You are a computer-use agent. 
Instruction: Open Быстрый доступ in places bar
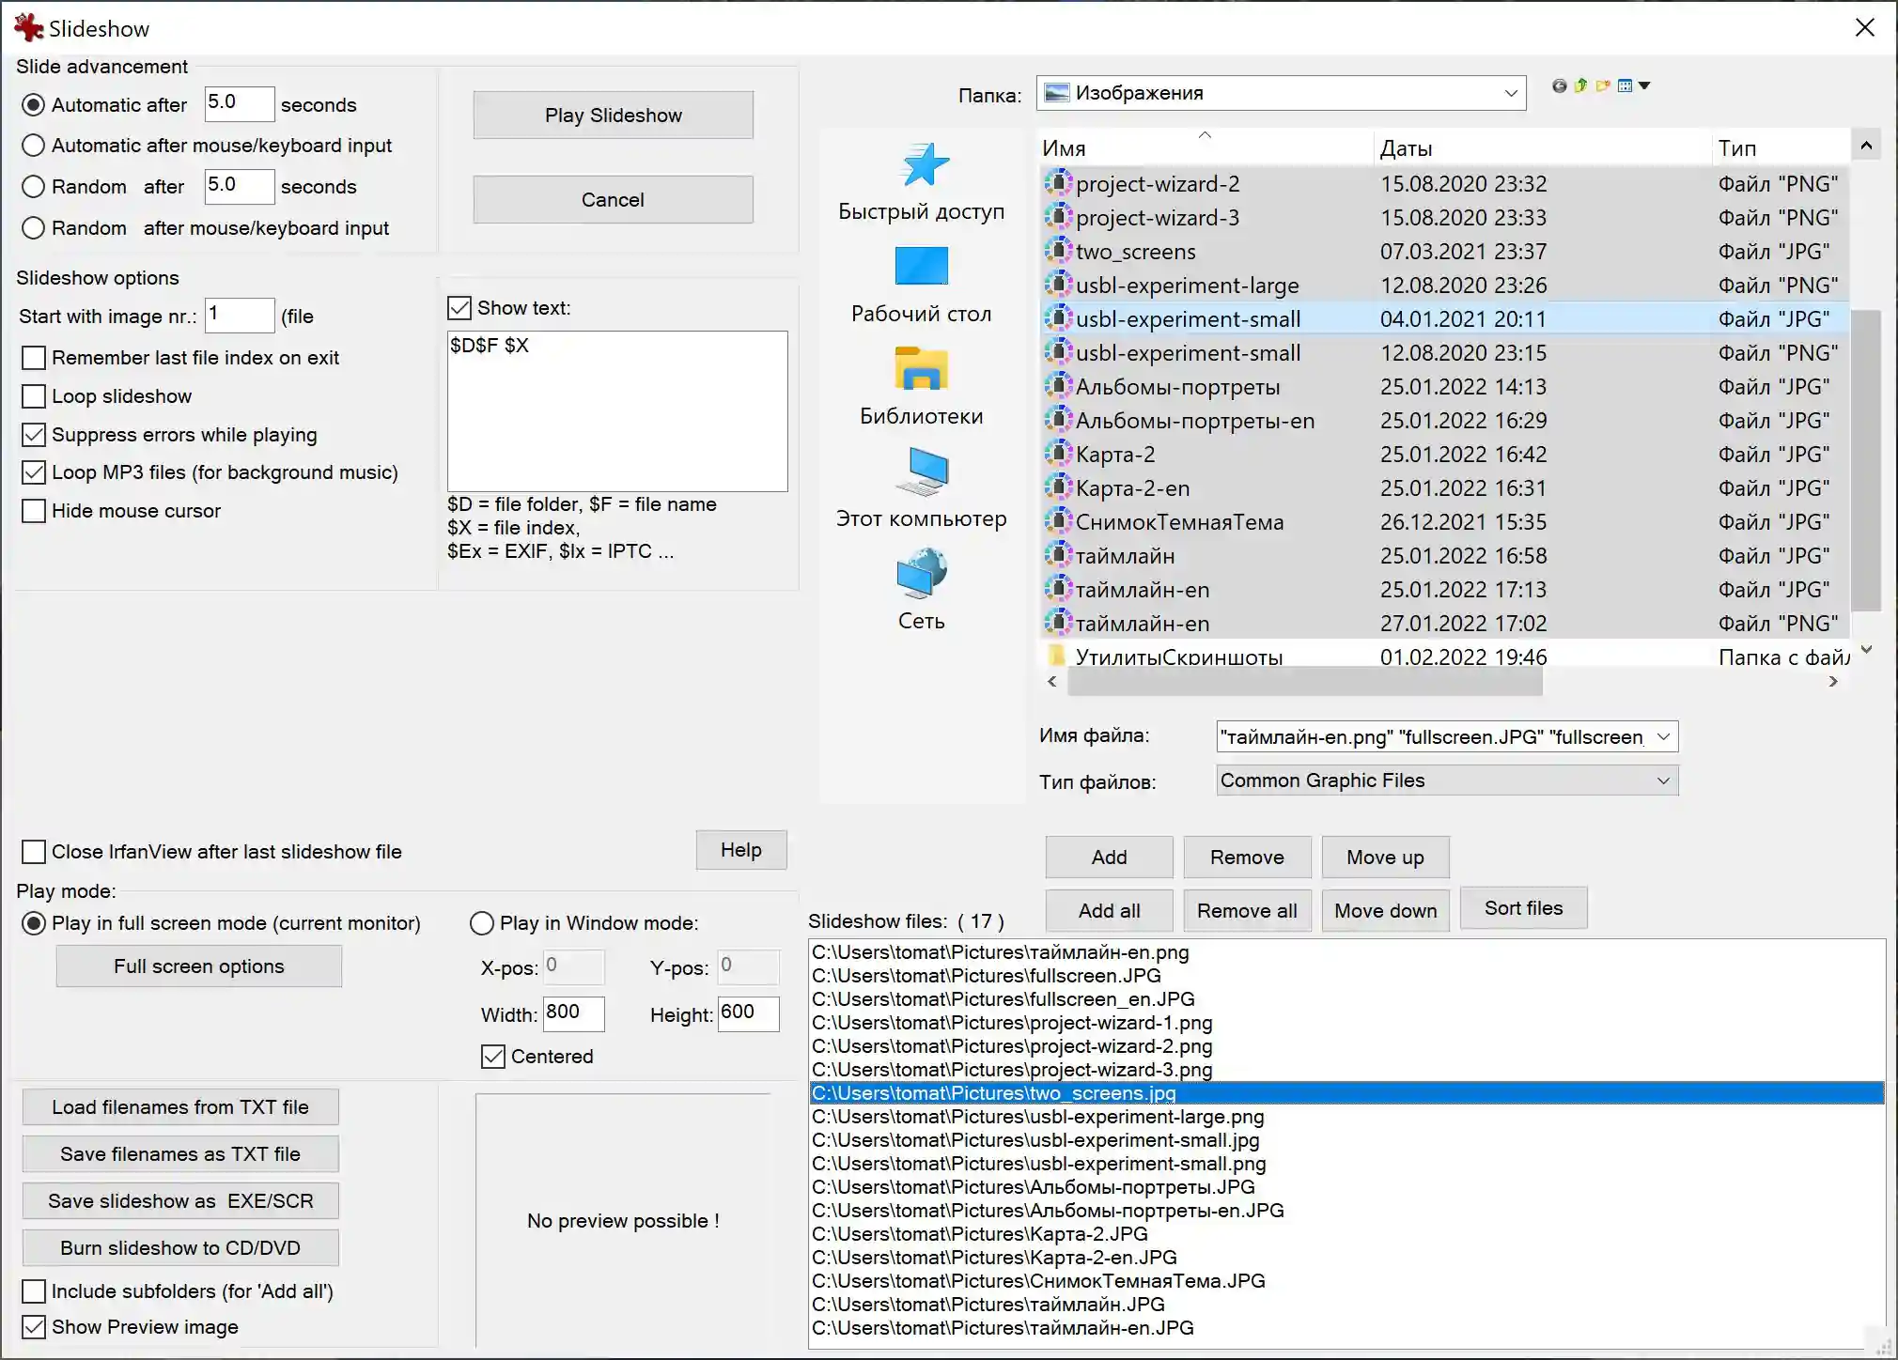click(x=921, y=182)
